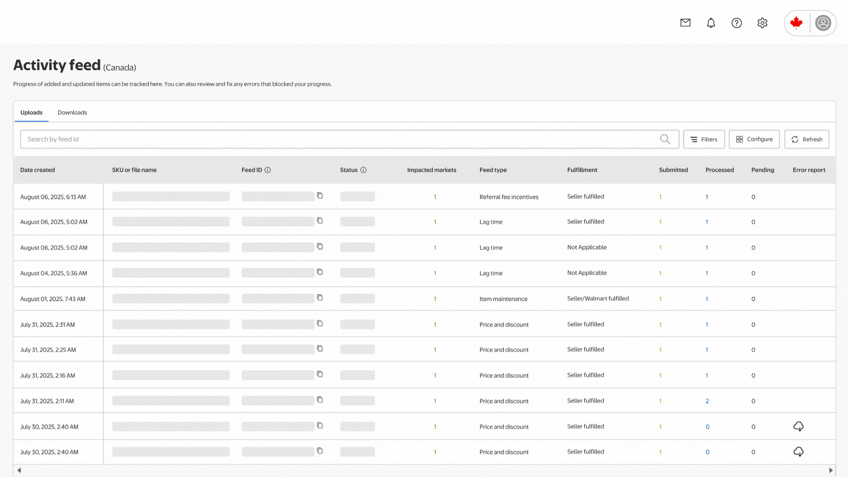Image resolution: width=848 pixels, height=477 pixels.
Task: Switch to the Downloads tab
Action: coord(72,113)
